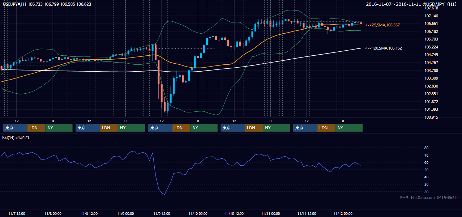Click the 11/7 12:00 time axis label

pyautogui.click(x=17, y=214)
